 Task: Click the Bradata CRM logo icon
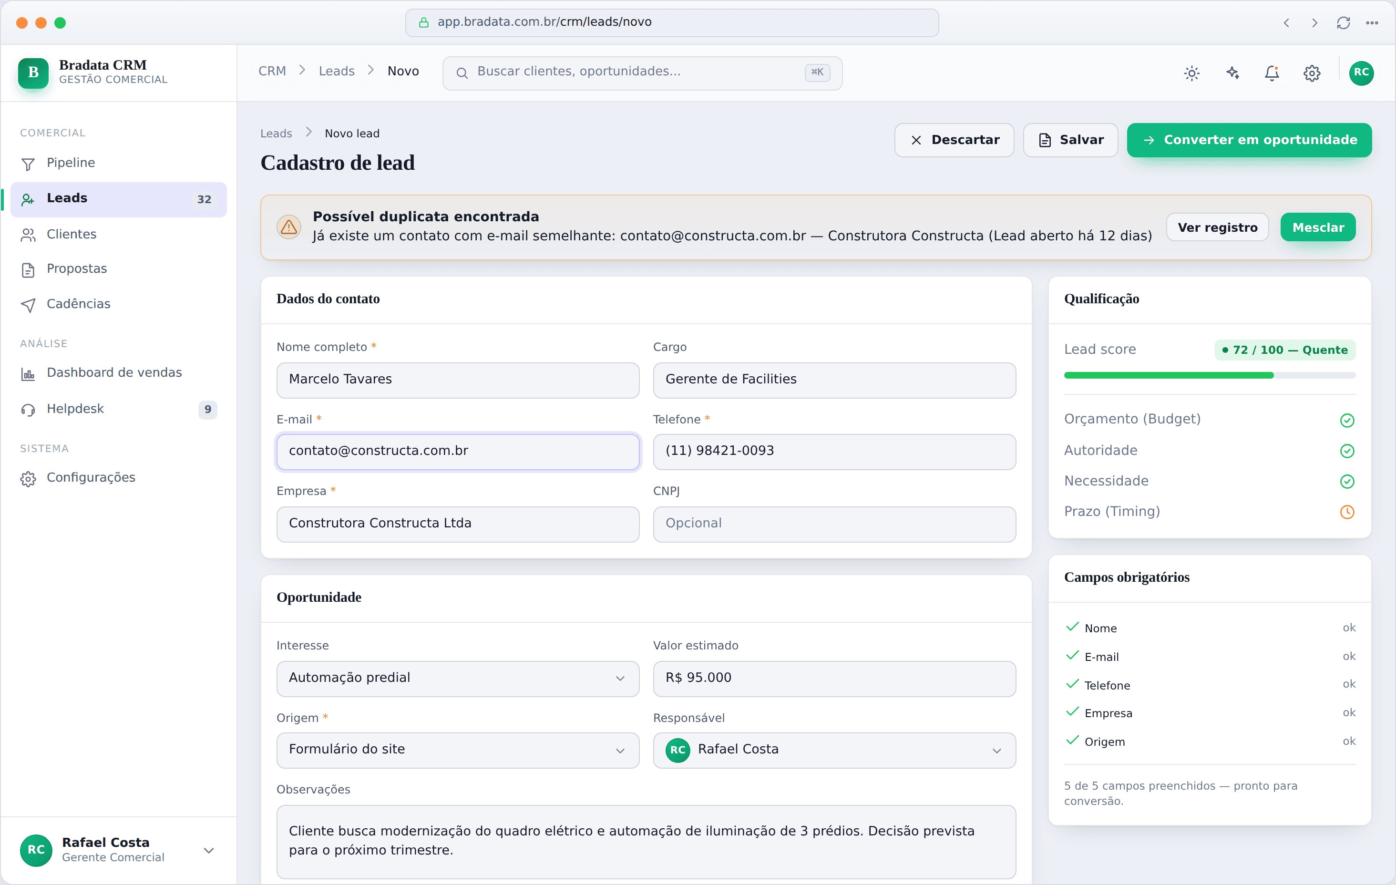(33, 72)
